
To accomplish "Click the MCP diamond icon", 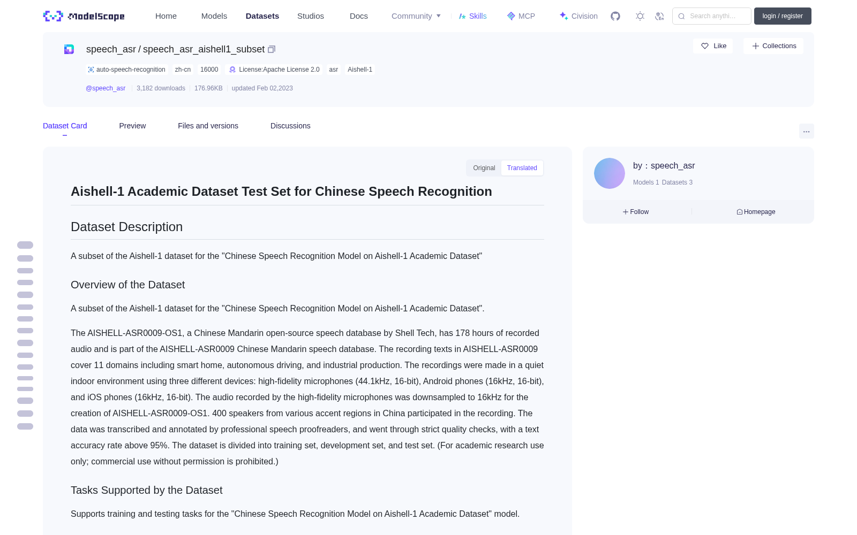I will (511, 16).
